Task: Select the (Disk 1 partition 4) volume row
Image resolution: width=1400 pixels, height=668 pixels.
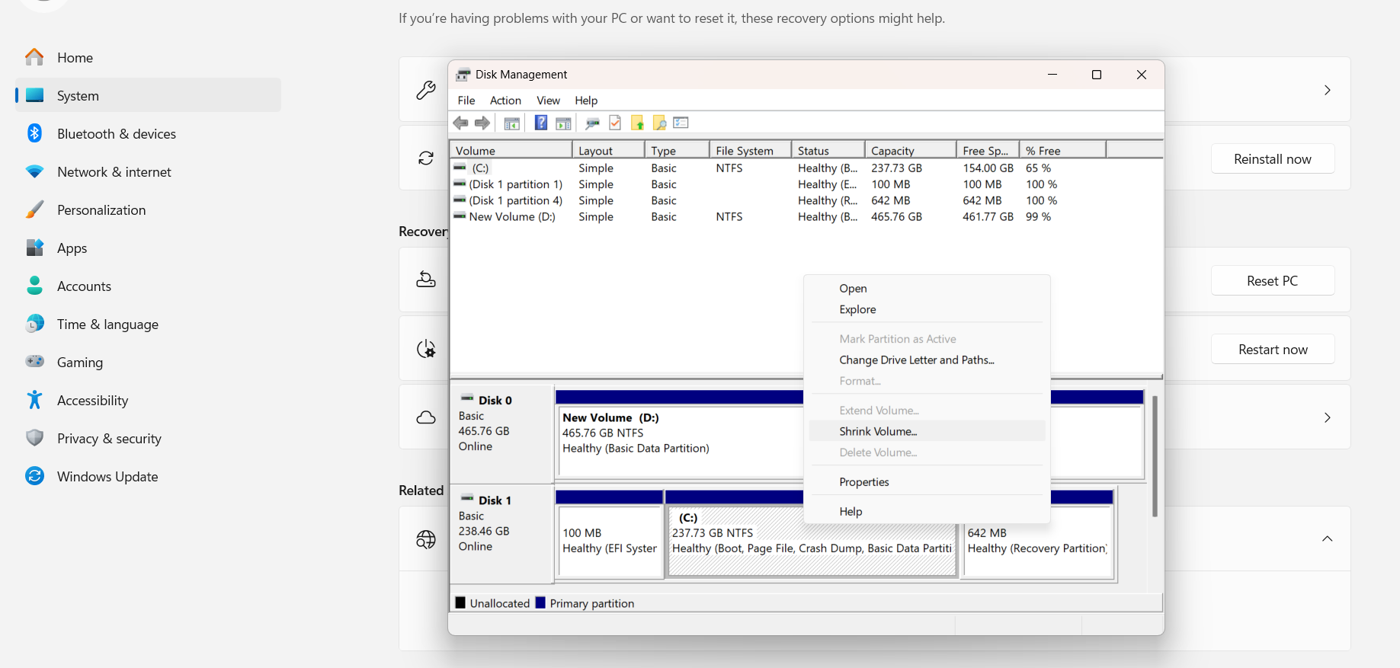Action: [806, 200]
